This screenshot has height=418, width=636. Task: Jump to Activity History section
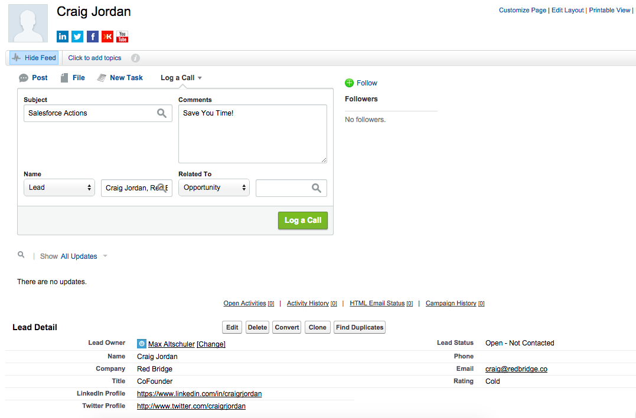pyautogui.click(x=312, y=304)
